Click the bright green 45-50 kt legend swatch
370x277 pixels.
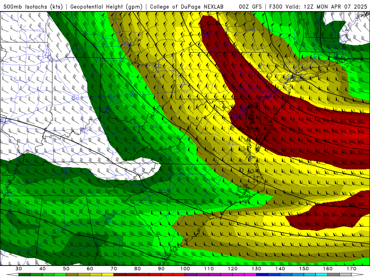click(60, 275)
